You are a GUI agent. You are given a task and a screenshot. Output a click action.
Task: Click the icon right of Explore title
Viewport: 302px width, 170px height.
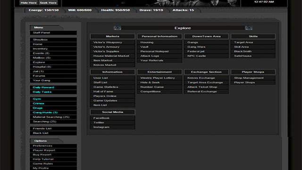point(249,28)
